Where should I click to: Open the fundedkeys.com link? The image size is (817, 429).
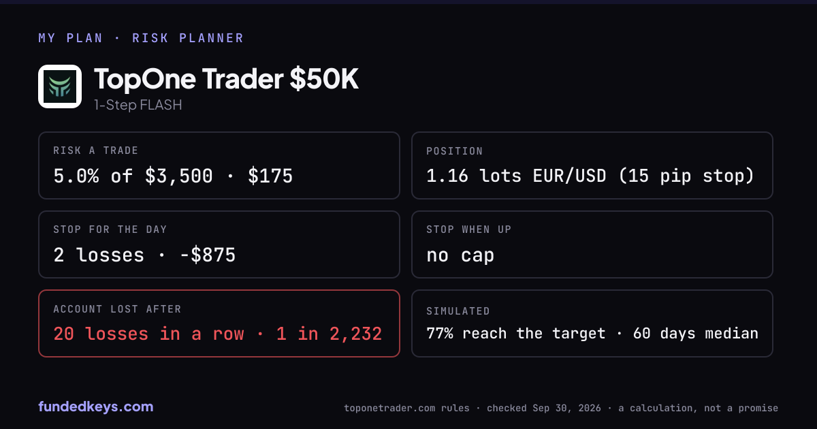click(x=96, y=407)
